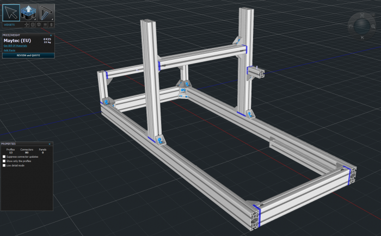Click the fly mode airplane icon

(x=362, y=38)
